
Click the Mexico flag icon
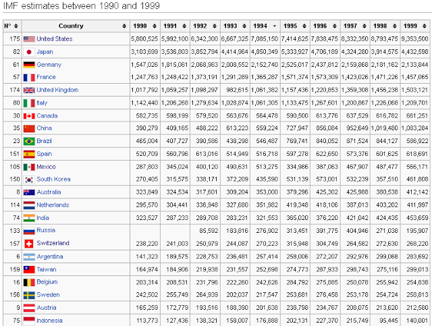pos(29,167)
